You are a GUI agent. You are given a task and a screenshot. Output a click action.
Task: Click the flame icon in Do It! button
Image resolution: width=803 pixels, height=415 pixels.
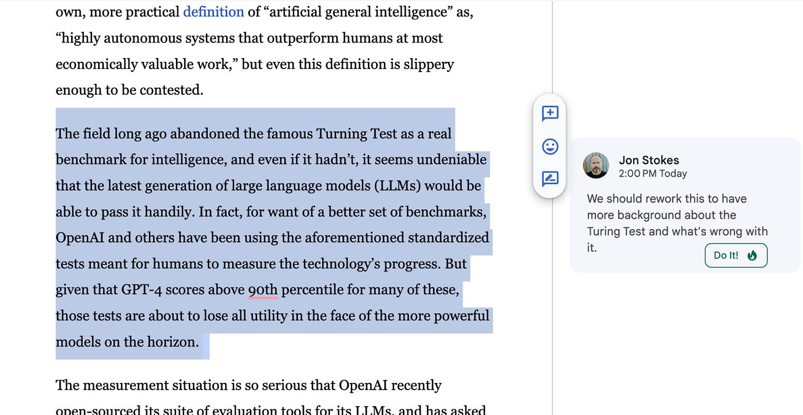(x=752, y=256)
